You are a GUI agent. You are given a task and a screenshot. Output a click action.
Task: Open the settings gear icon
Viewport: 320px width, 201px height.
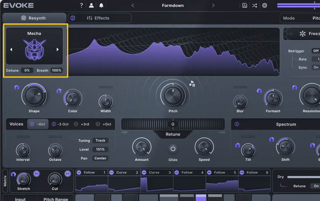tap(265, 5)
